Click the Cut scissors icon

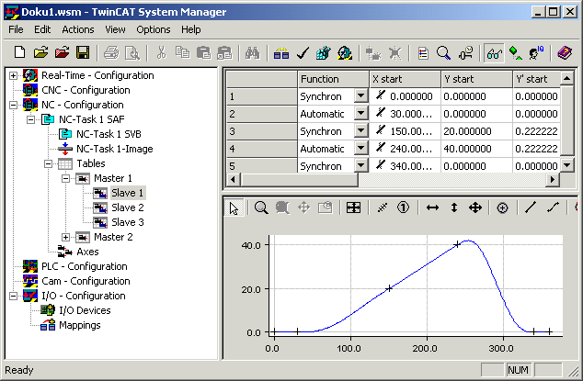161,52
